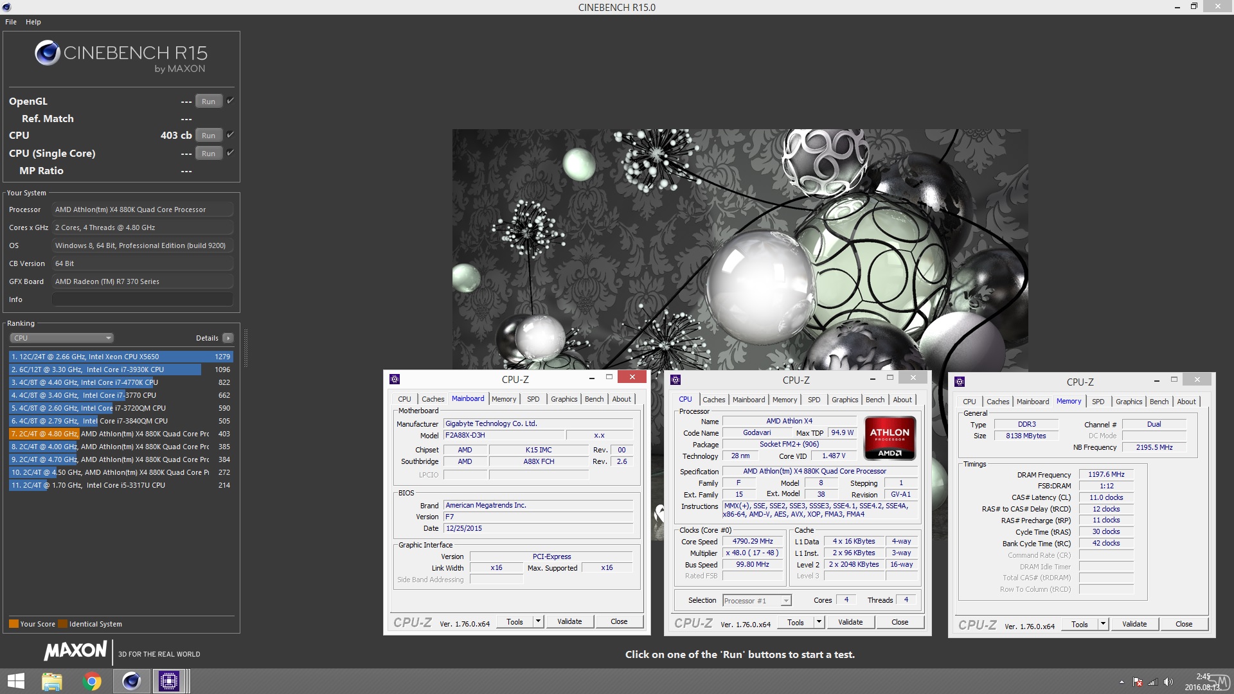The height and width of the screenshot is (694, 1234).
Task: Select the Core i7-4770K ranking row
Action: click(x=121, y=382)
